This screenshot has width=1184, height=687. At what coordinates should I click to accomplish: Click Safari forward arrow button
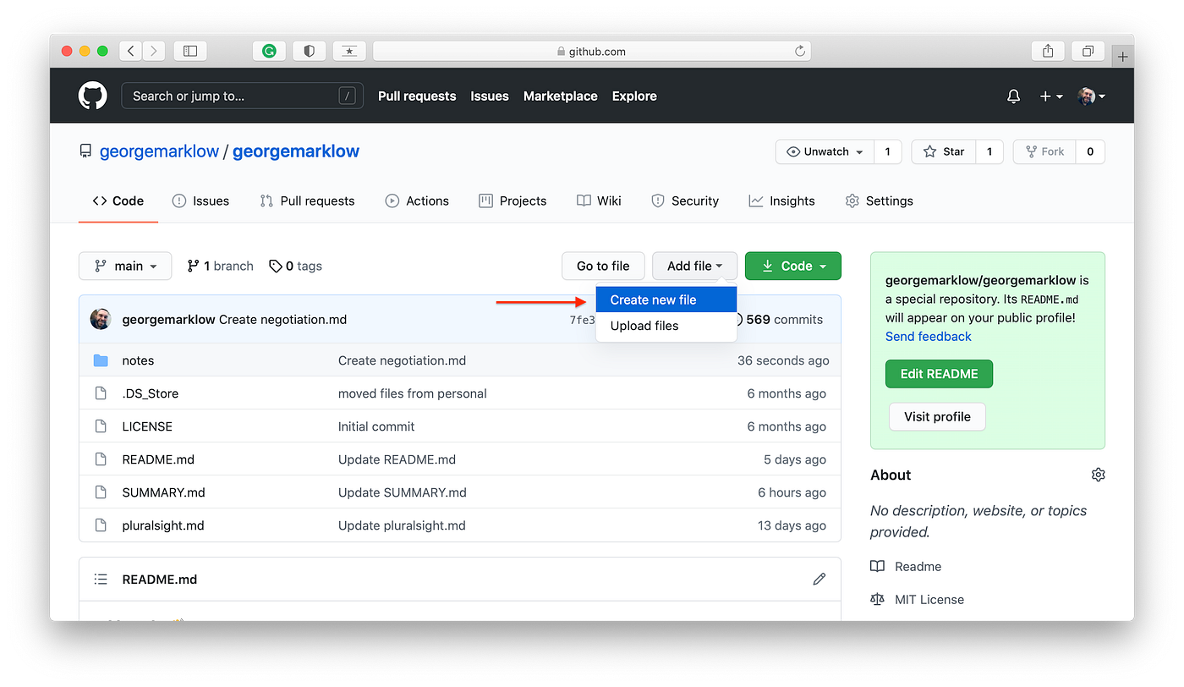pyautogui.click(x=154, y=51)
